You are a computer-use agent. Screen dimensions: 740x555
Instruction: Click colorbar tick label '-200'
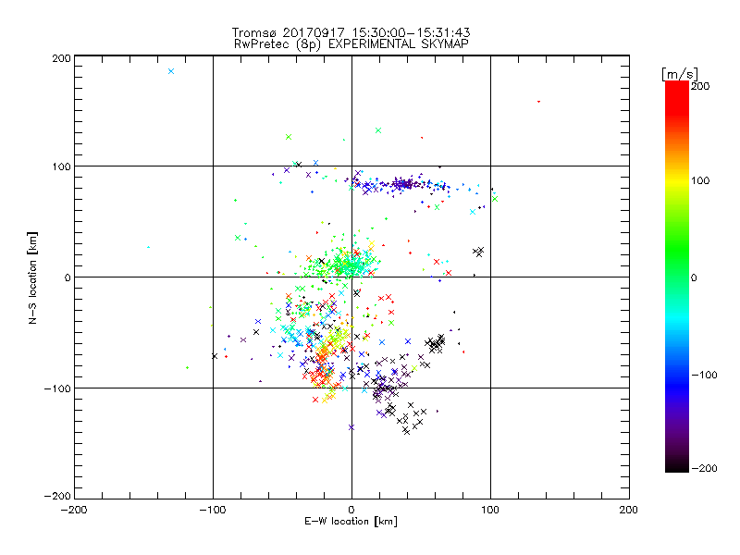click(x=704, y=469)
